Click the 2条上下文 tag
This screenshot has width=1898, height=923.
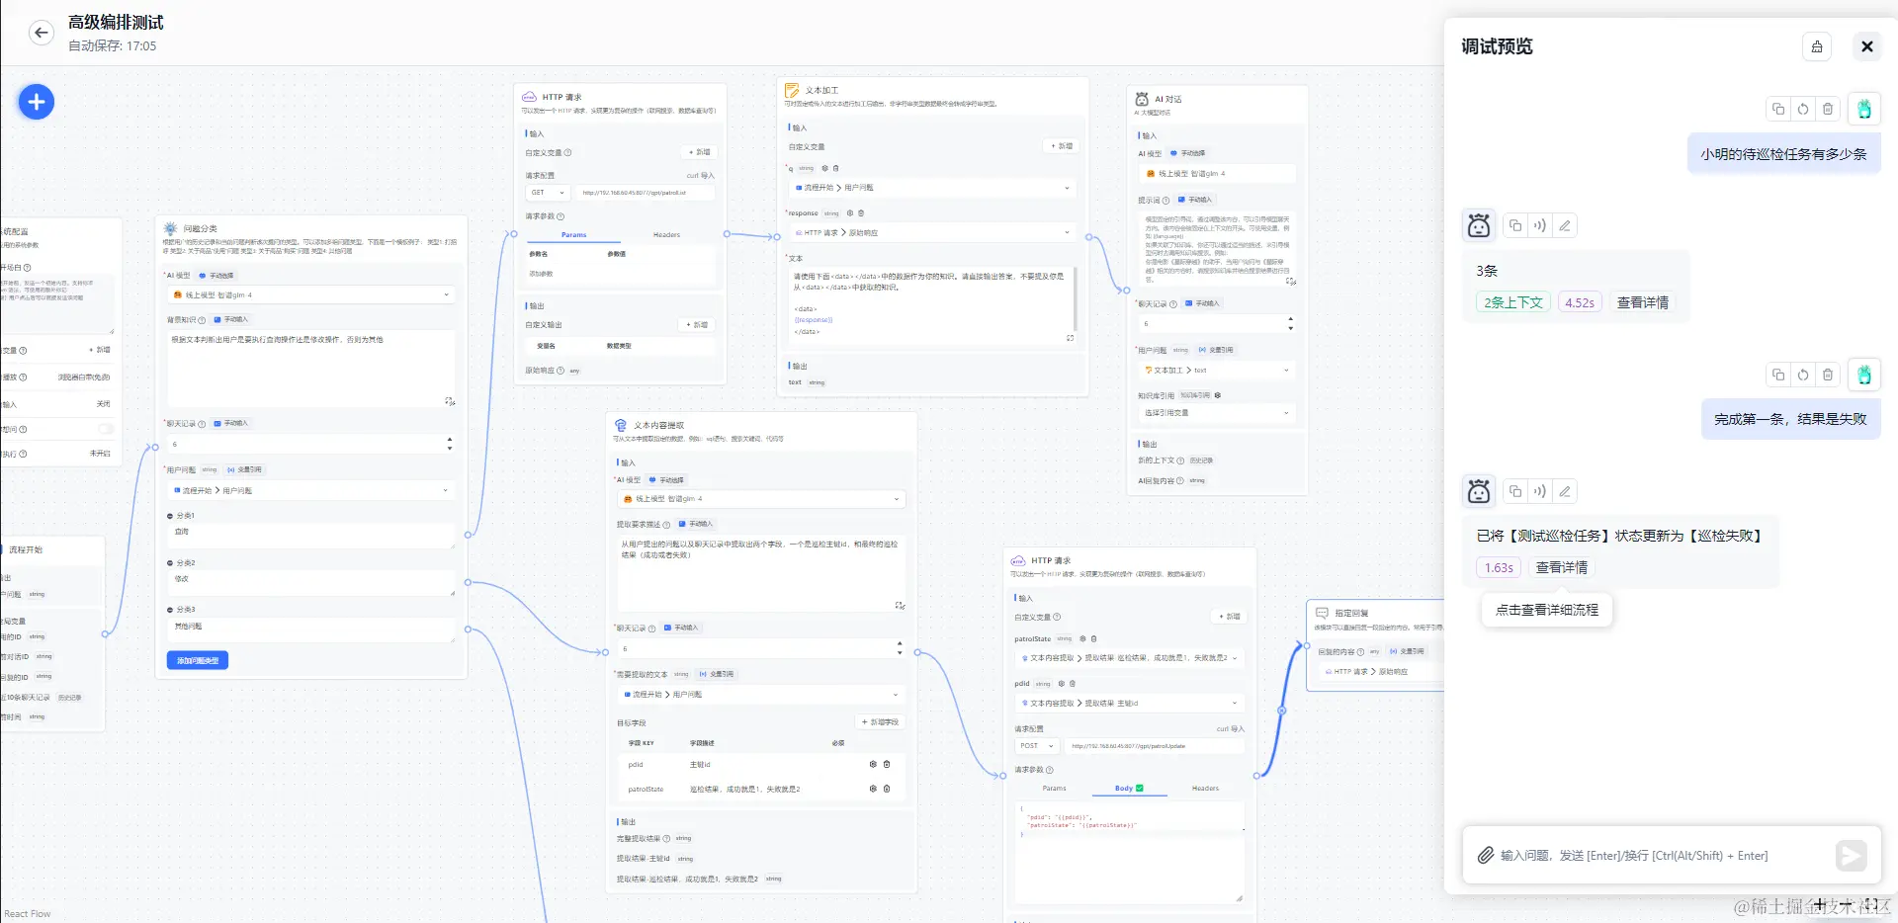tap(1513, 303)
